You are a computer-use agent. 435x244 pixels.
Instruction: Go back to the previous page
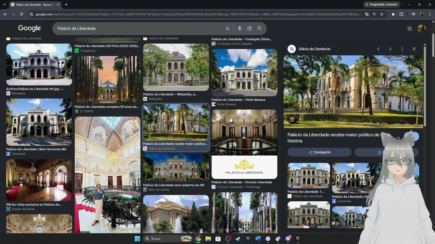point(5,14)
